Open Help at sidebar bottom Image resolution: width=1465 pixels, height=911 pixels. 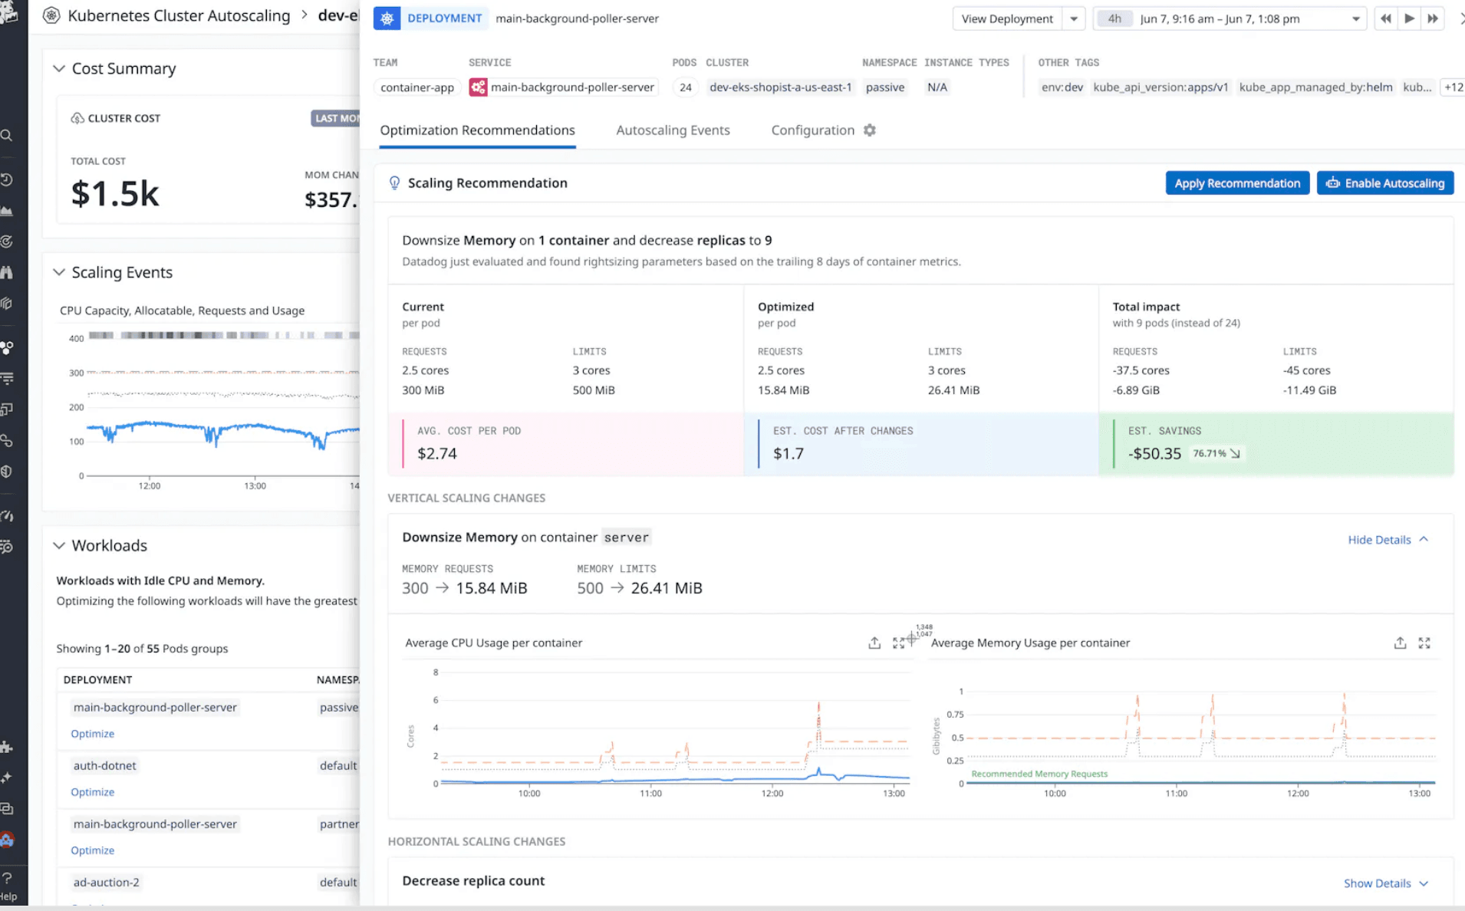[8, 886]
